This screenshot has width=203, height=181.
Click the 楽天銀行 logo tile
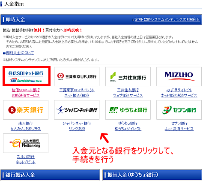(26, 110)
